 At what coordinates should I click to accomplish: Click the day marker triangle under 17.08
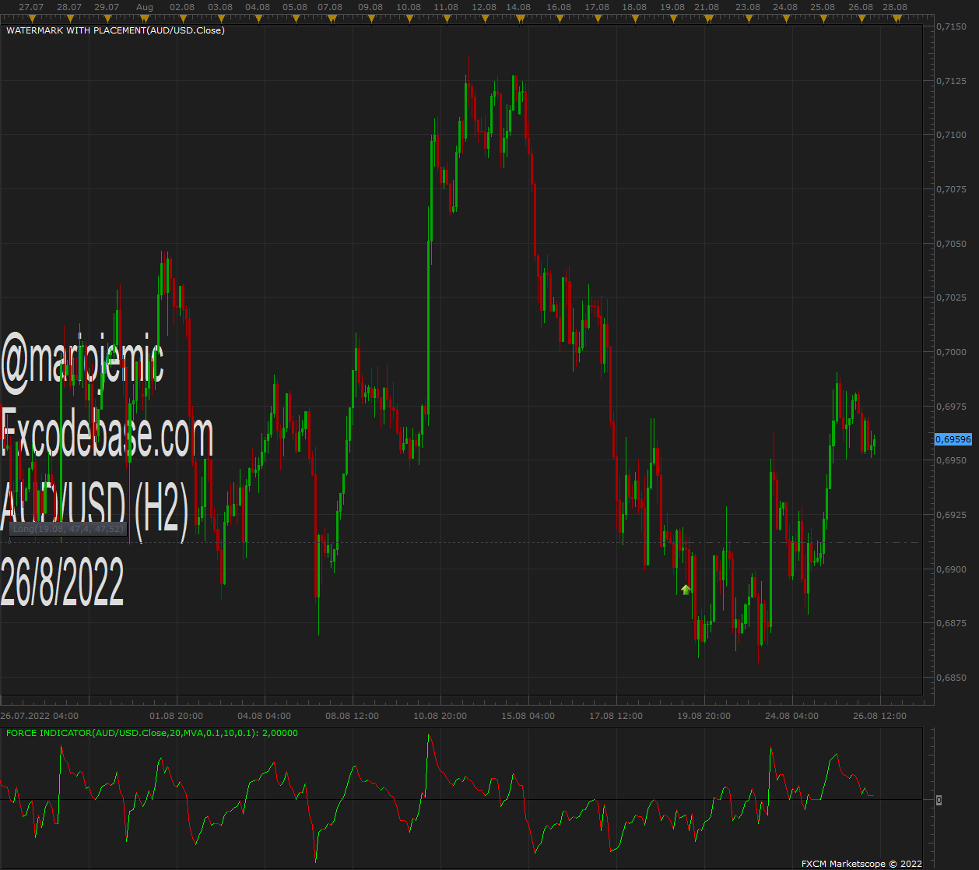597,17
